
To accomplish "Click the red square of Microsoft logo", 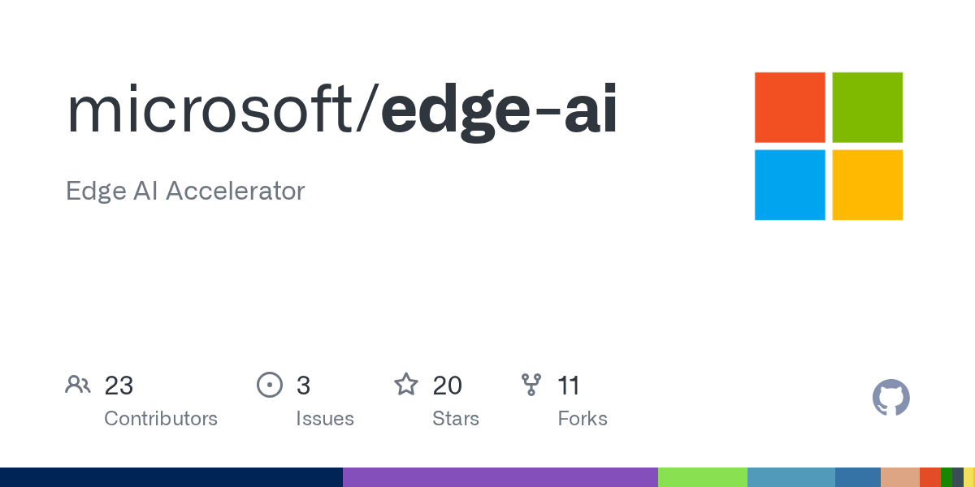I will point(790,107).
